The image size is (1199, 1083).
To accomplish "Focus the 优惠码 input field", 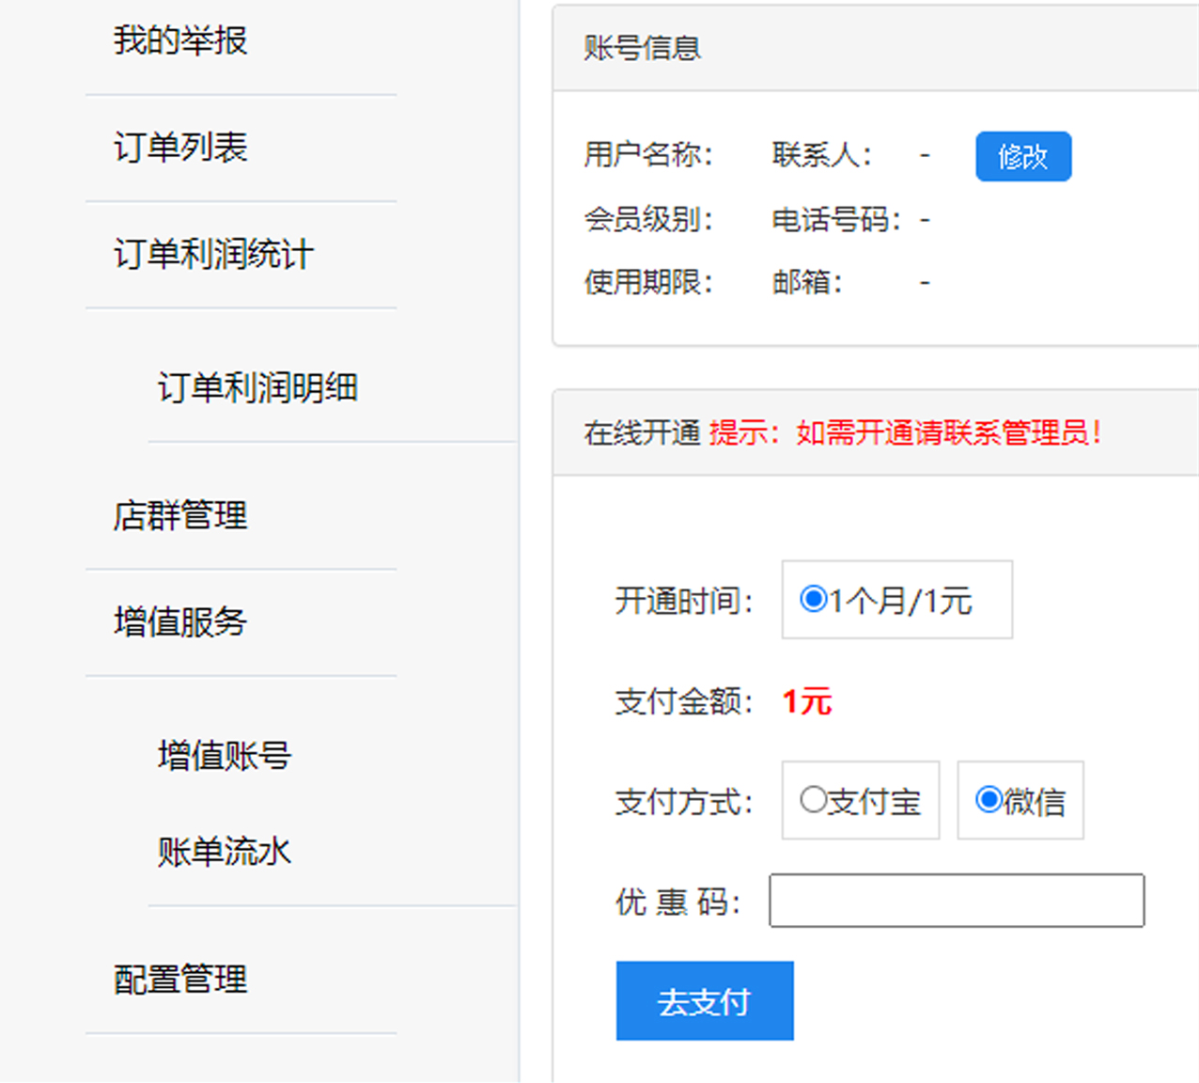I will coord(957,901).
